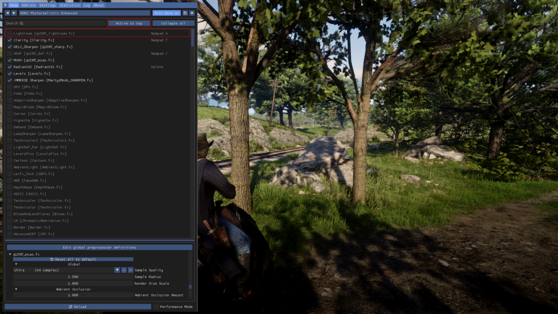Adjust the Sample Radius slider value

(73, 277)
